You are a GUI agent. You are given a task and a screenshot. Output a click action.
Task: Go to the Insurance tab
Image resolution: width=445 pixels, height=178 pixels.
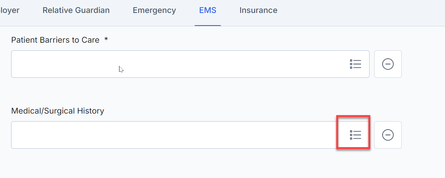coord(258,10)
